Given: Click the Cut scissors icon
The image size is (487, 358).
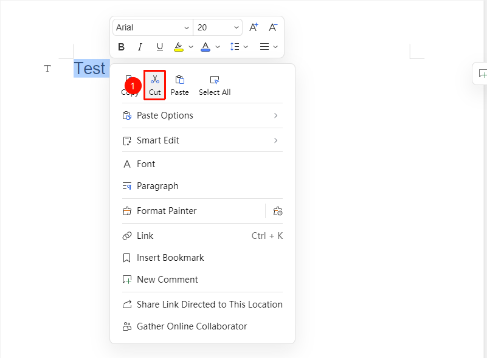Looking at the screenshot, I should [x=154, y=80].
